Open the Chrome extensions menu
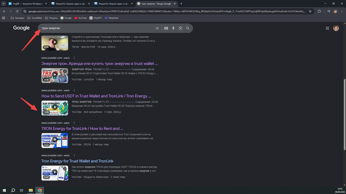The height and width of the screenshot is (194, 346). 319,11
